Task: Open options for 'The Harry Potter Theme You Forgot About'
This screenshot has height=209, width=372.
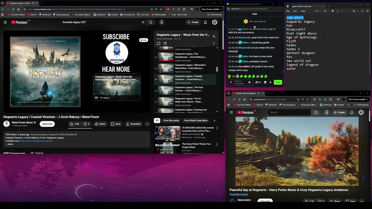Action: [217, 144]
